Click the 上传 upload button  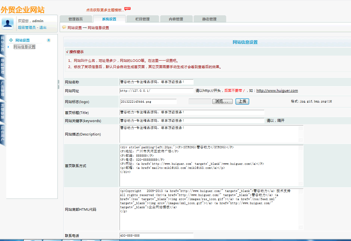[242, 101]
